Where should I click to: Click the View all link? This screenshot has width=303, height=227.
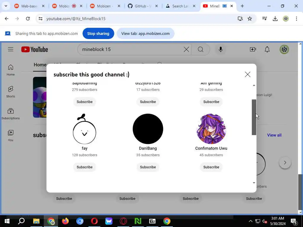pyautogui.click(x=274, y=135)
